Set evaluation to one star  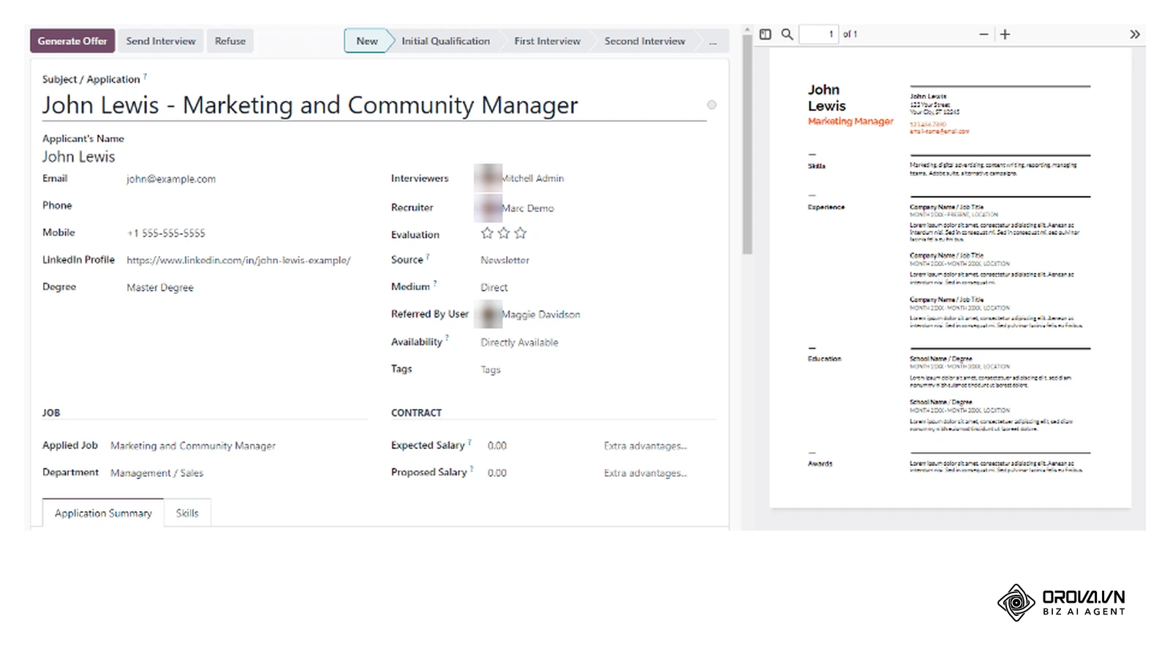pyautogui.click(x=487, y=233)
